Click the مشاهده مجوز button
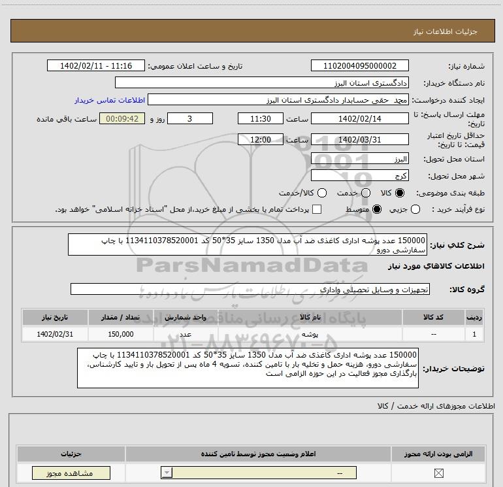Screen dimensions: 503x487 (71, 473)
